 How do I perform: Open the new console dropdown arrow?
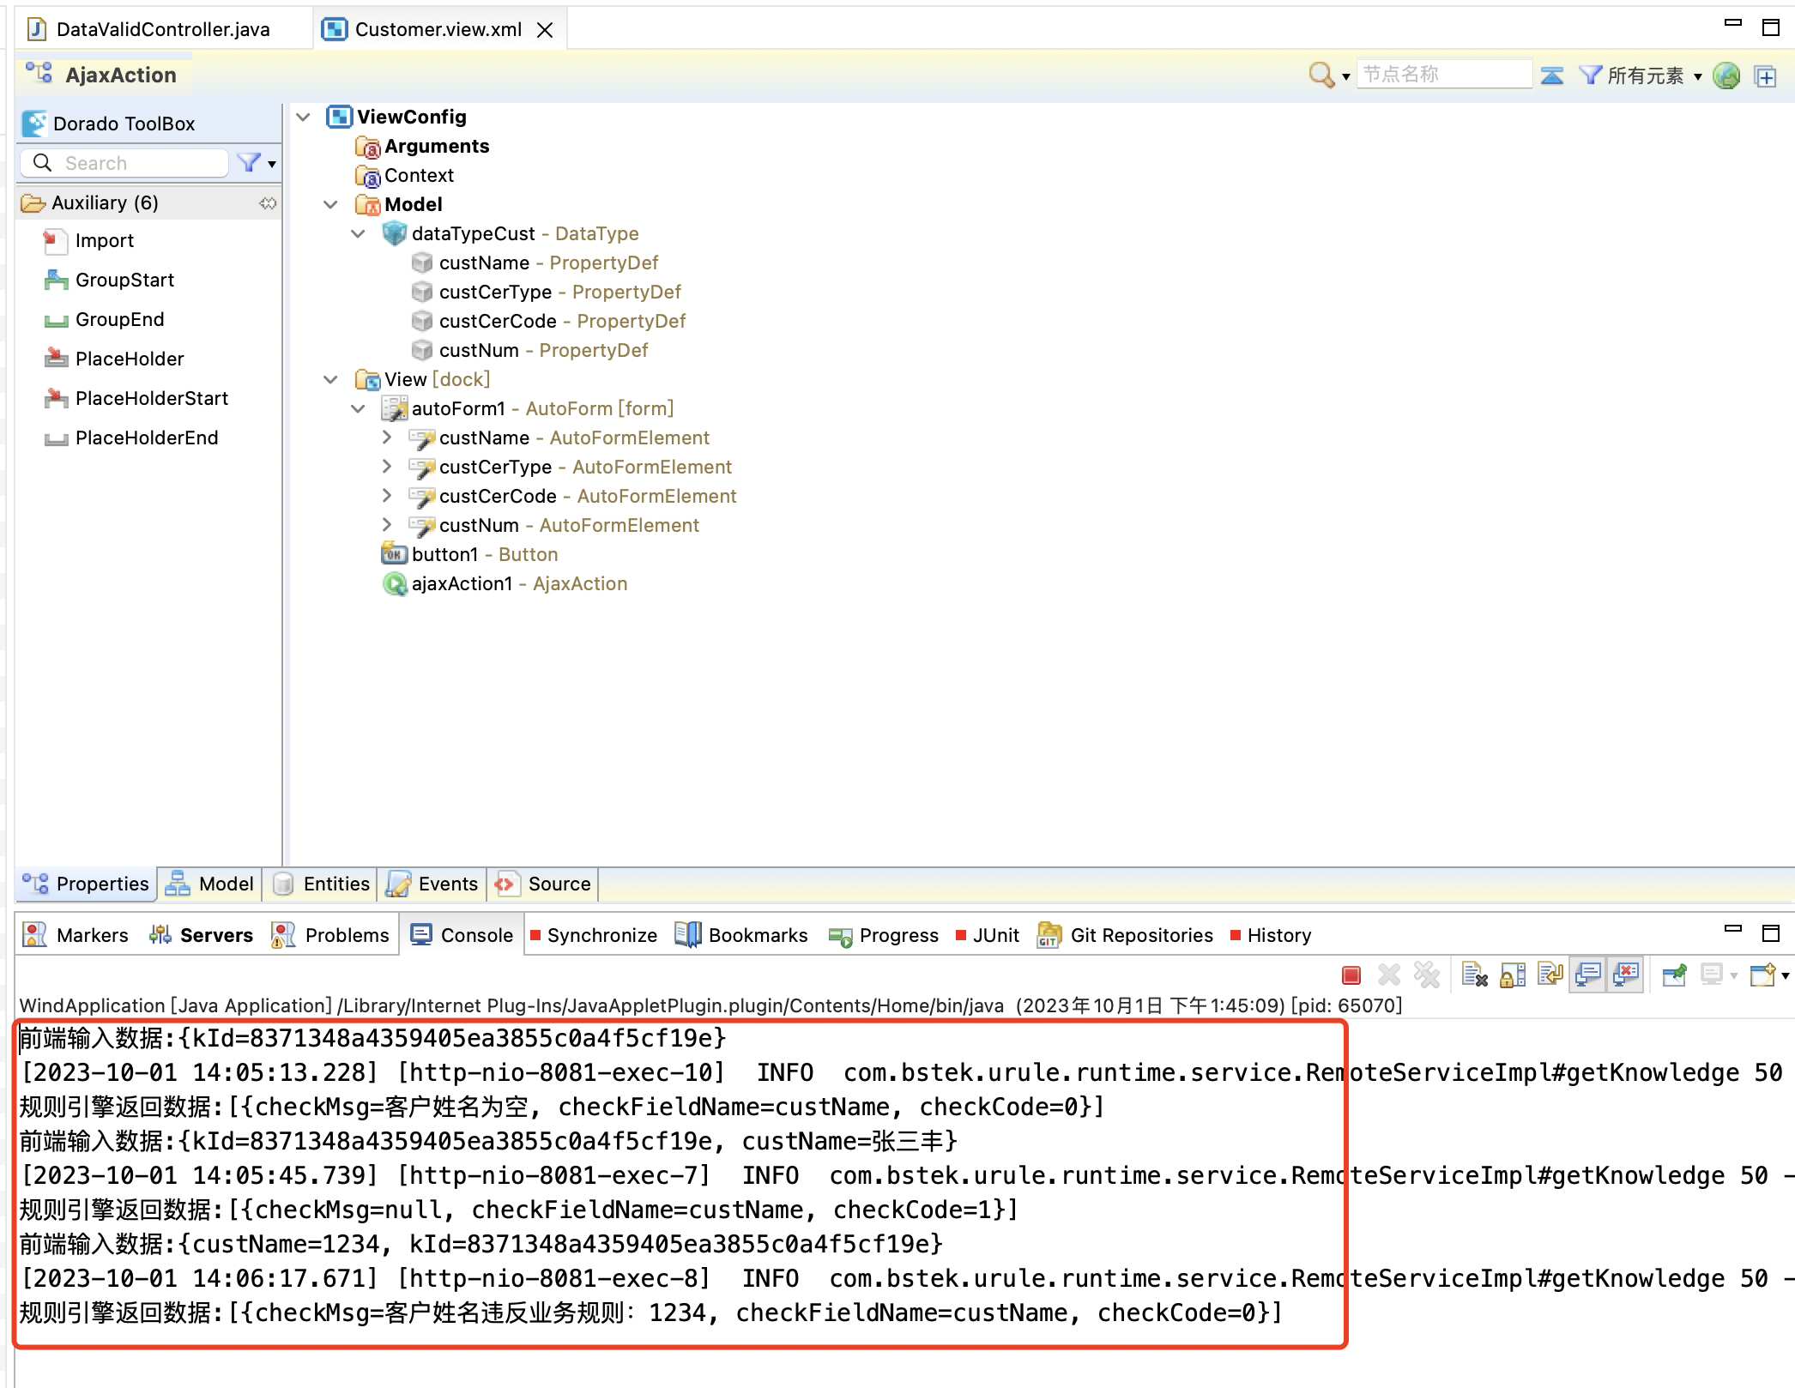pyautogui.click(x=1786, y=975)
